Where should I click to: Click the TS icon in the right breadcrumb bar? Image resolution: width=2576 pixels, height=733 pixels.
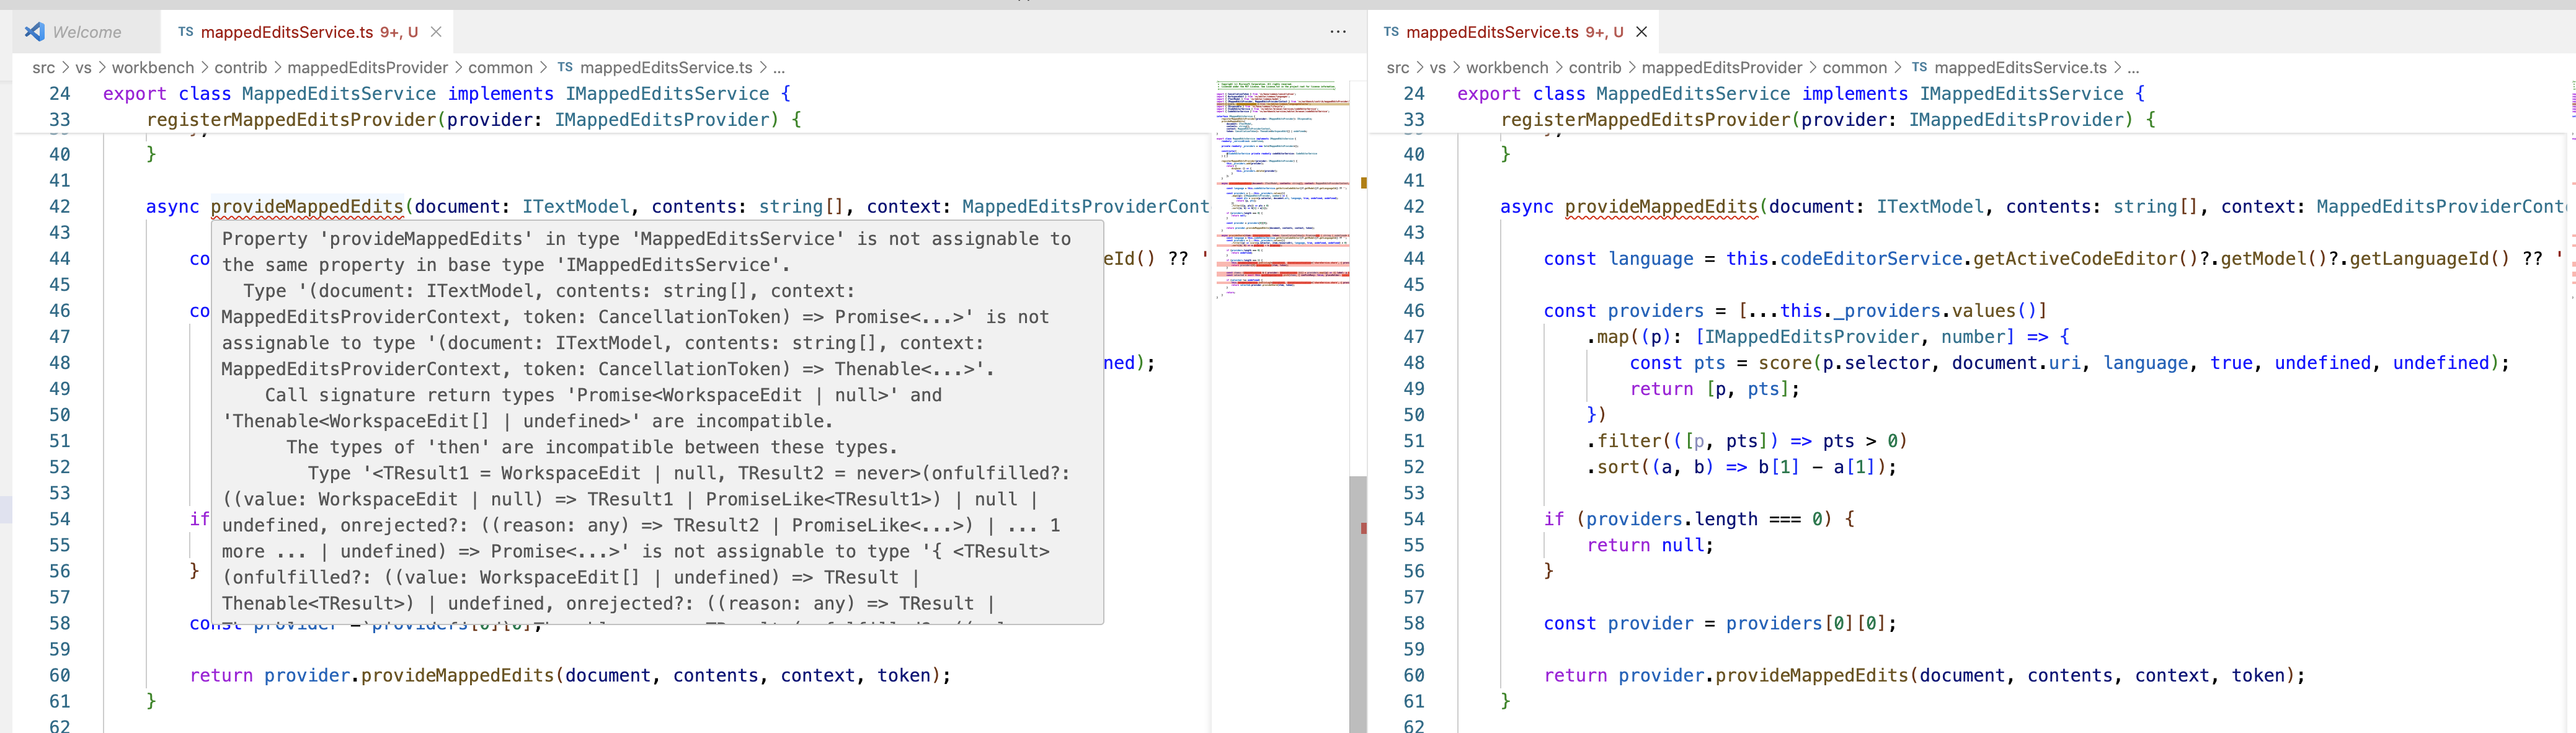coord(1919,67)
